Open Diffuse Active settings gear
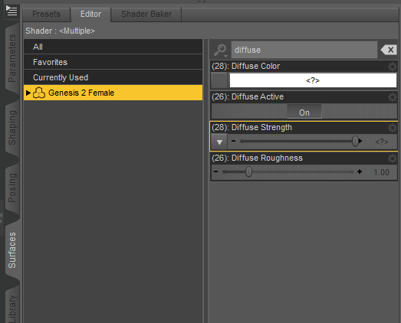 (393, 97)
